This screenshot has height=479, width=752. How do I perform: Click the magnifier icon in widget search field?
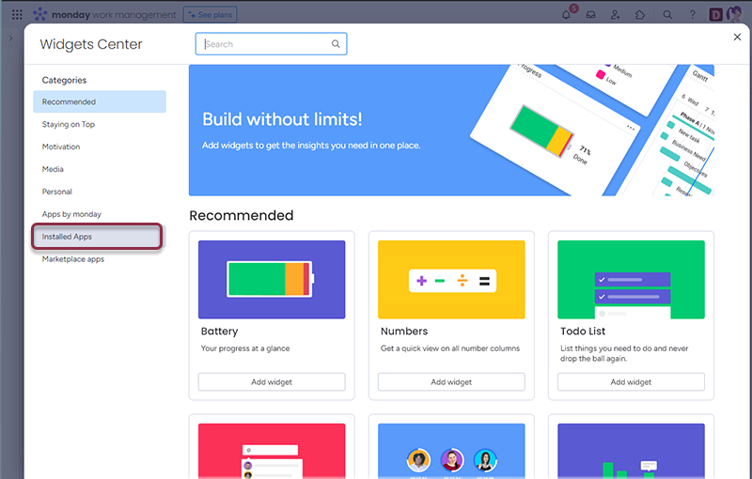(x=336, y=44)
